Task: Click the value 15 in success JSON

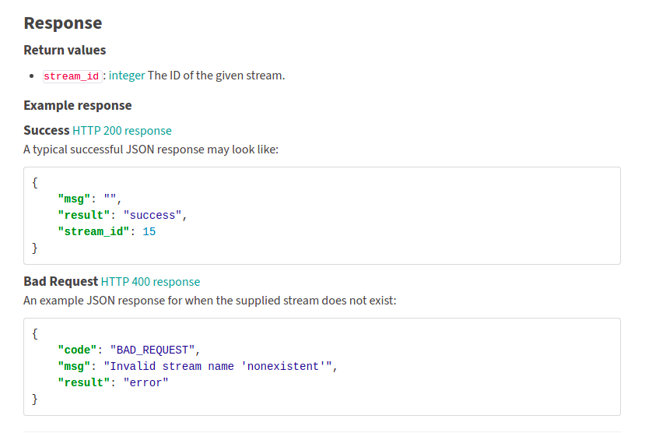Action: [149, 231]
